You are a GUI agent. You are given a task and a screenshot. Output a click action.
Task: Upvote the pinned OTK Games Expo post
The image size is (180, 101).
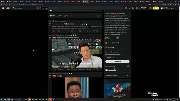pyautogui.click(x=50, y=21)
